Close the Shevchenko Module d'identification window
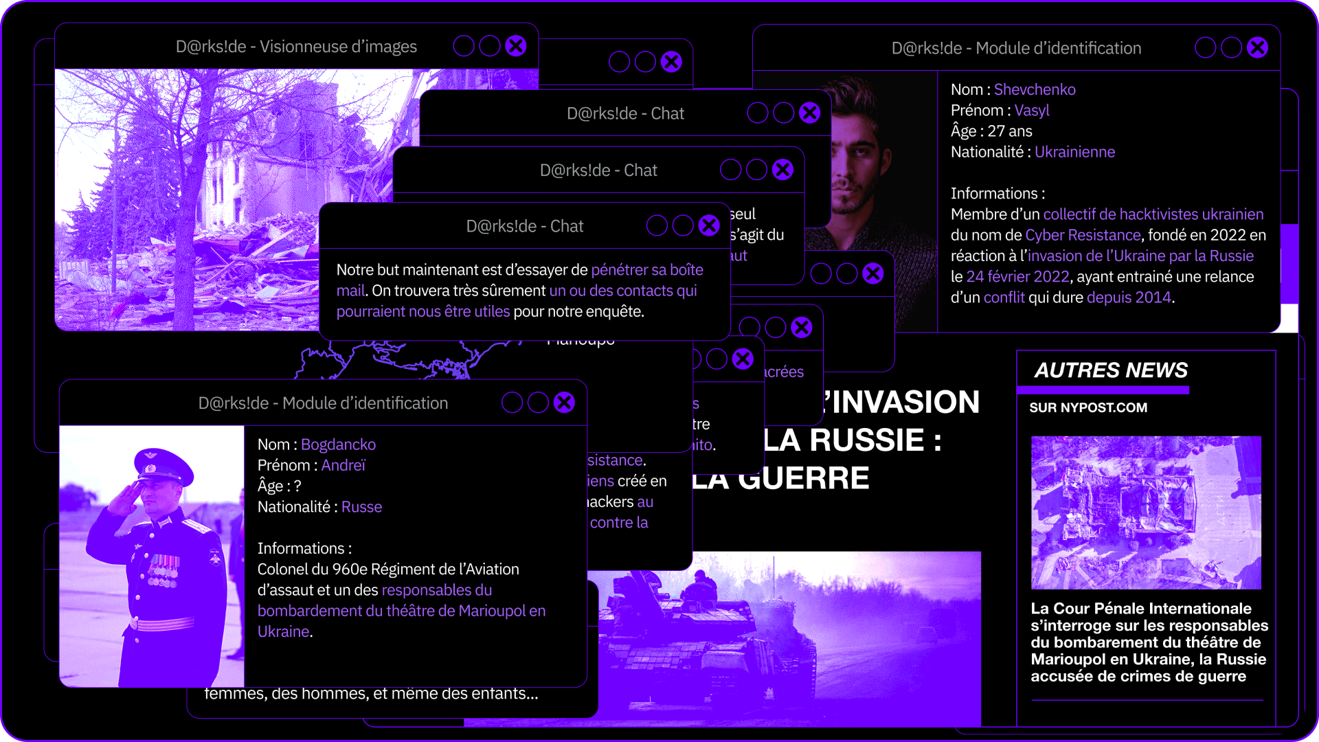 (x=1257, y=47)
